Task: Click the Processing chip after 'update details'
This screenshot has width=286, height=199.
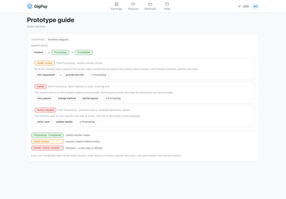Action: coord(87,122)
